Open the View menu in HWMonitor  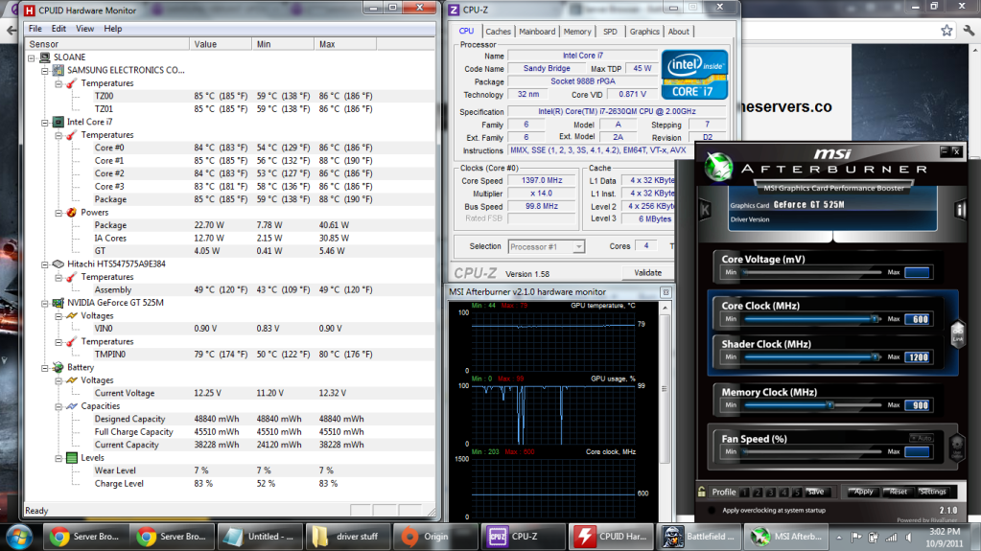pyautogui.click(x=85, y=29)
